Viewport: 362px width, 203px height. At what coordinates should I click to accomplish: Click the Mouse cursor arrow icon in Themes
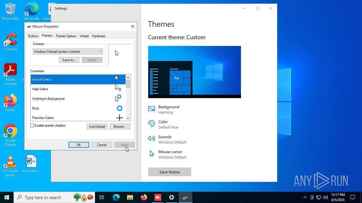[152, 153]
